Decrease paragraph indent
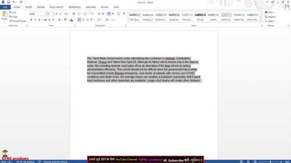The width and height of the screenshot is (291, 163). [99, 14]
